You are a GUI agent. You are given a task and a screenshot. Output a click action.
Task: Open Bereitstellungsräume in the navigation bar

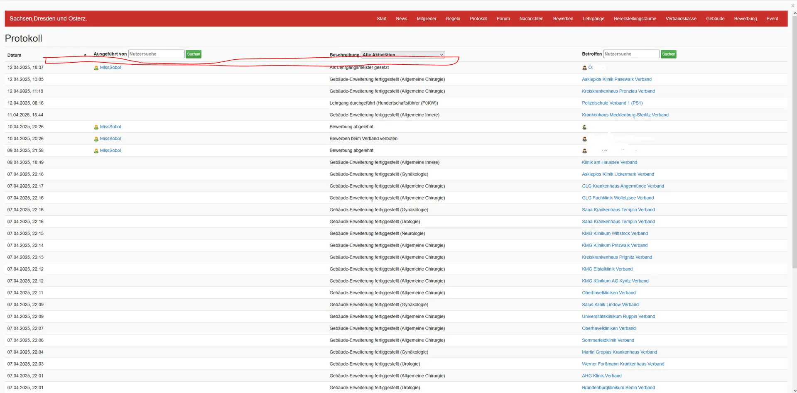[635, 19]
